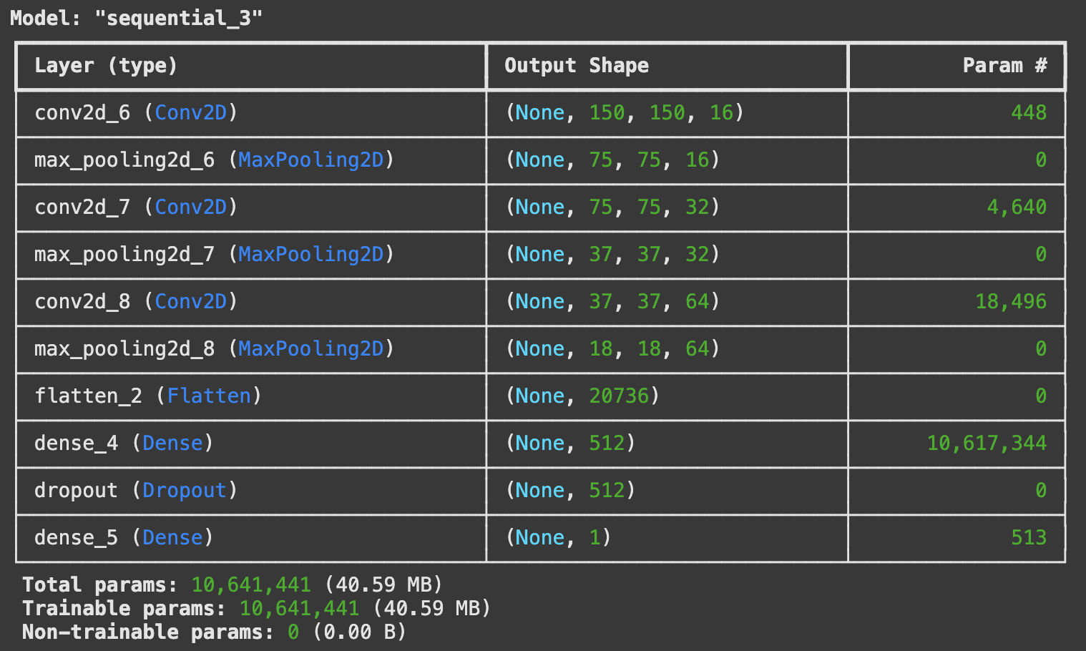Click the Total params value 10,641,441
Viewport: 1086px width, 651px height.
tap(250, 585)
